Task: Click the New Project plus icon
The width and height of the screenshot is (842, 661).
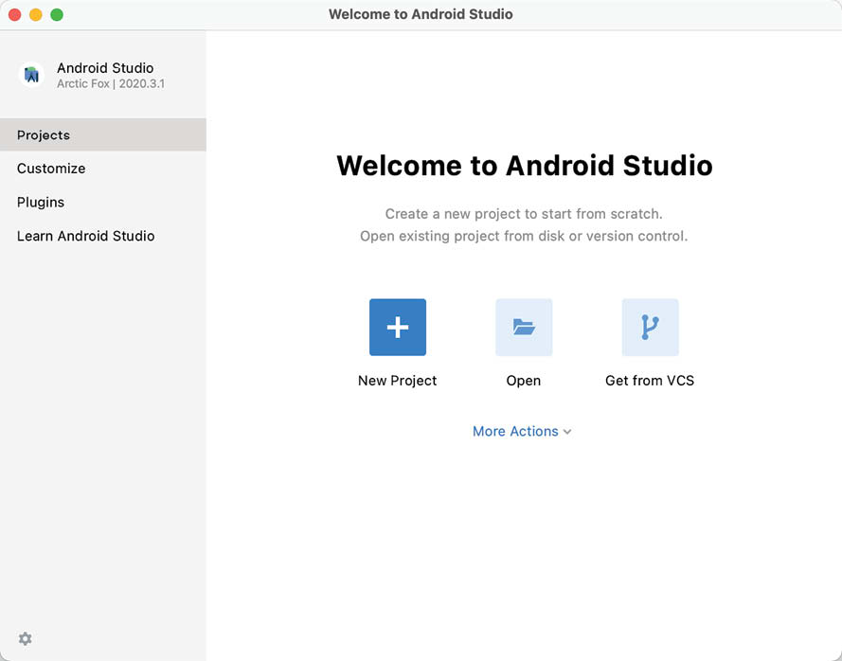Action: click(397, 327)
